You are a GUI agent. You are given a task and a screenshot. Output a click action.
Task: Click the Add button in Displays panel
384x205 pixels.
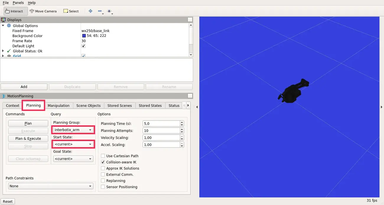click(24, 87)
